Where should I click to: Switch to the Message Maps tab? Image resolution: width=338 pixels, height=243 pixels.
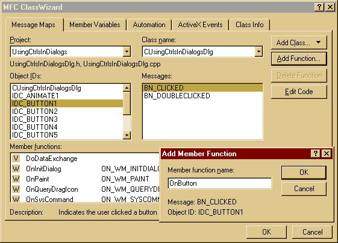34,25
